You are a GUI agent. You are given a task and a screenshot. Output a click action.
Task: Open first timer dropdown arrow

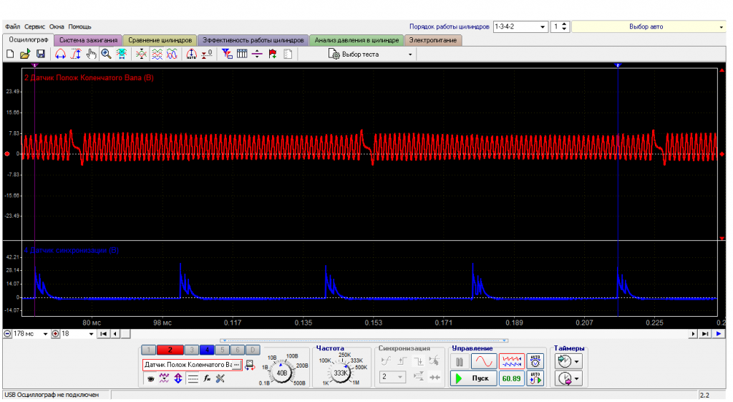577,361
